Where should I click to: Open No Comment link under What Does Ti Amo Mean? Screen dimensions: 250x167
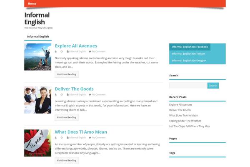(99, 138)
